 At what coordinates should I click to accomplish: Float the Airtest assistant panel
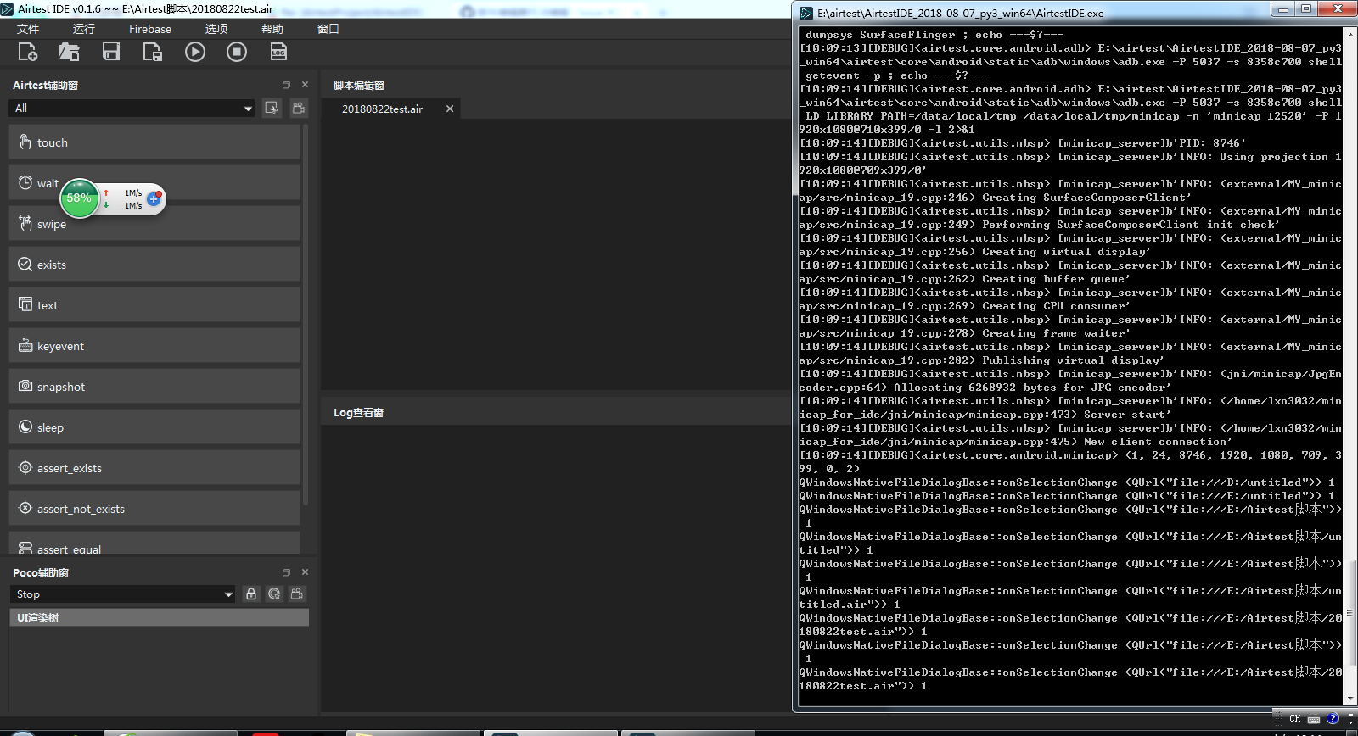[286, 85]
